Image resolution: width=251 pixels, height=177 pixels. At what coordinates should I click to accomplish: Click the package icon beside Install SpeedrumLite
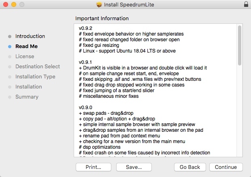100,5
